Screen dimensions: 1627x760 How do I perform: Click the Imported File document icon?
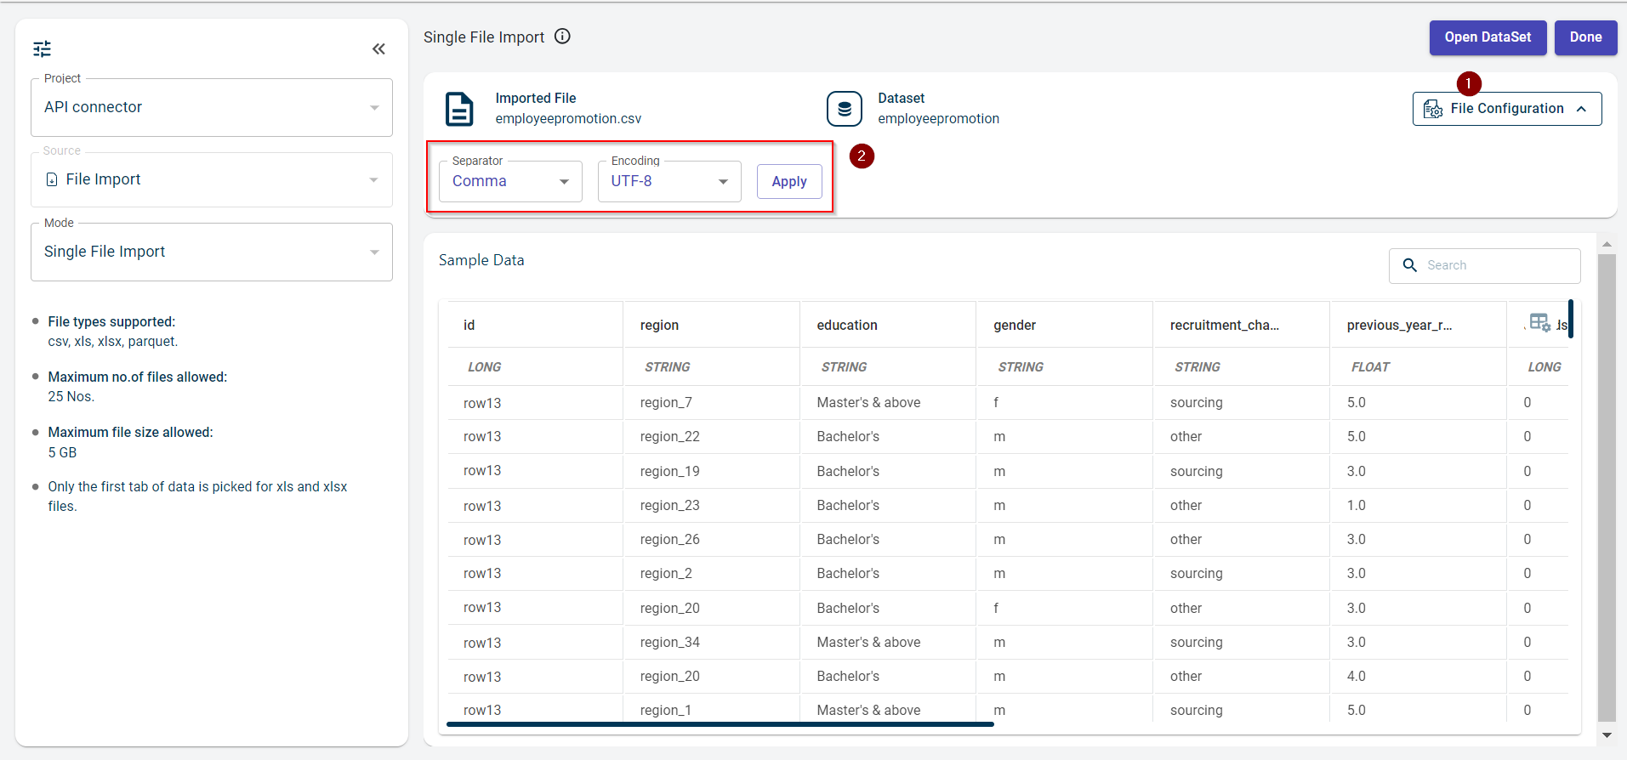click(459, 109)
